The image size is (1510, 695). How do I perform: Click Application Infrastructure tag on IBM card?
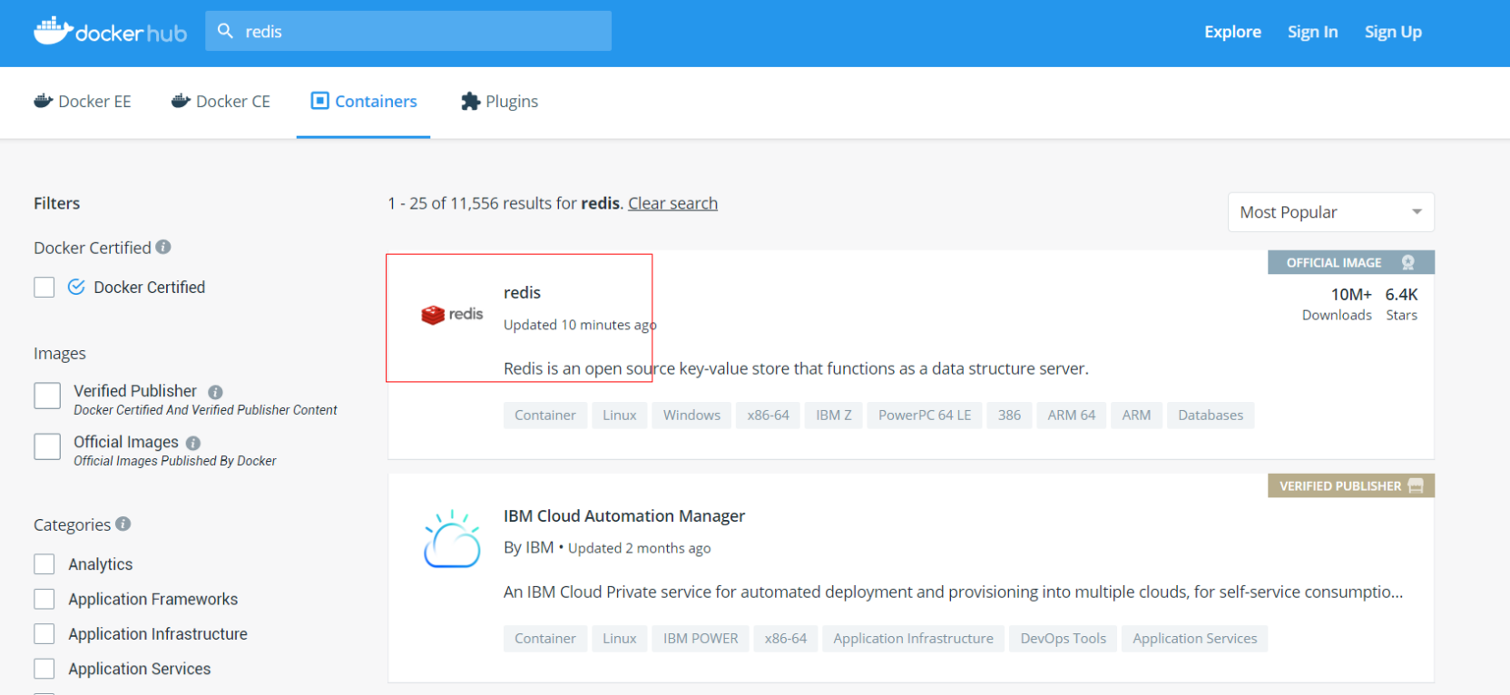(913, 638)
